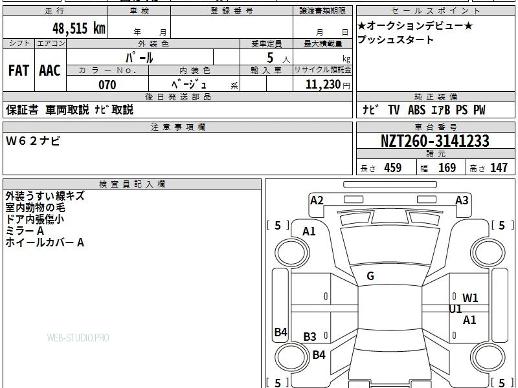Click the G mark on the windshield

[370, 276]
